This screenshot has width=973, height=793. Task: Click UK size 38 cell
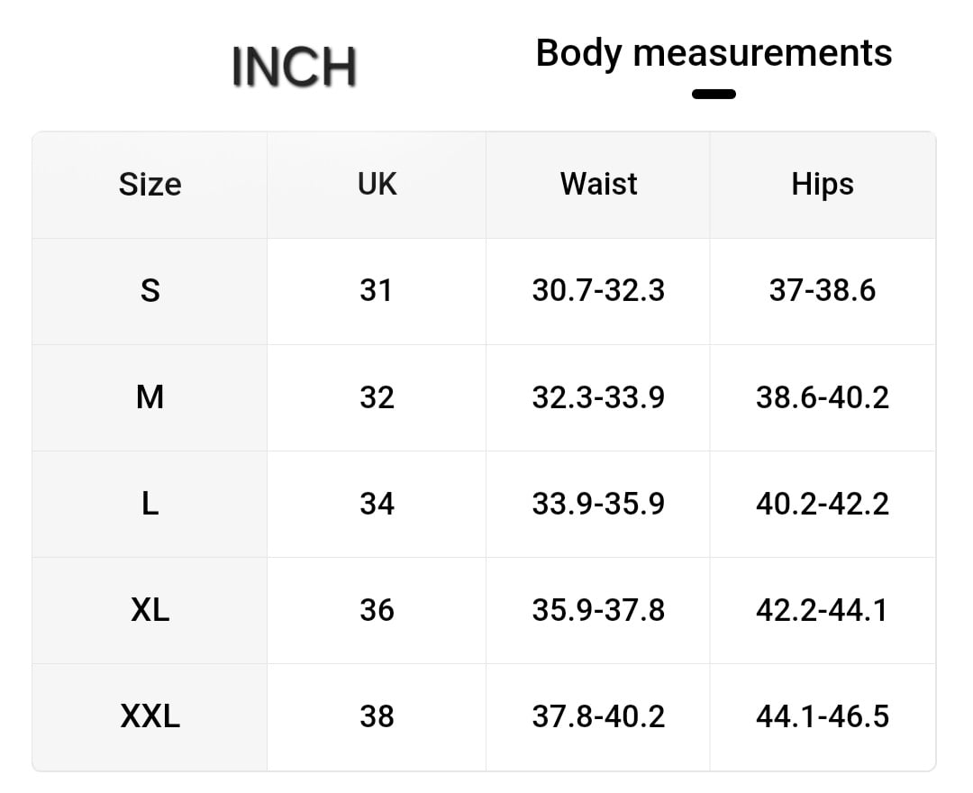pos(377,716)
